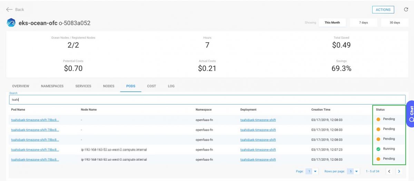The image size is (414, 181).
Task: Go to the previous page arrow
Action: coord(389,171)
